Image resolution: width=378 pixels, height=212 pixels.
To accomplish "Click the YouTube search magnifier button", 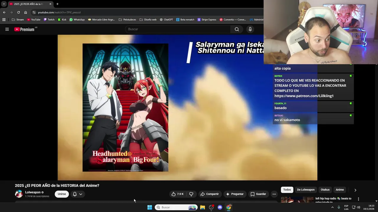I will [237, 29].
